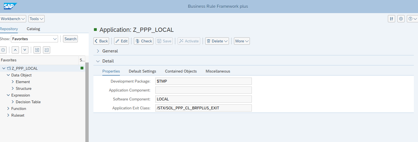
Task: Click the Search button
Action: [x=71, y=39]
